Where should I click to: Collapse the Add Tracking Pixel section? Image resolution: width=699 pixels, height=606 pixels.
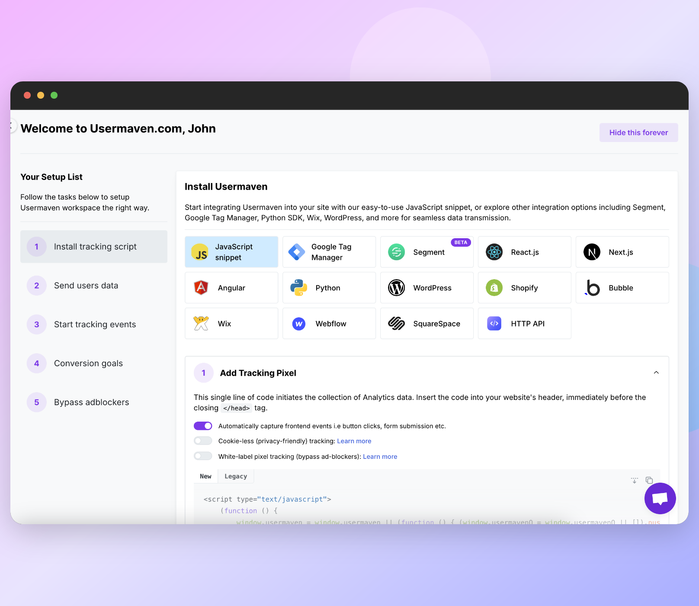click(x=656, y=373)
